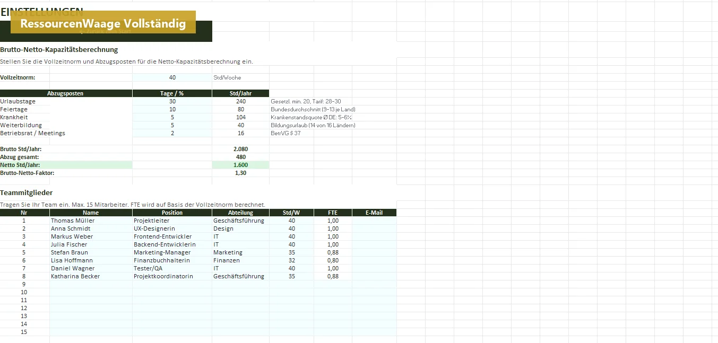Click the name cell Anna Schmidt
The height and width of the screenshot is (343, 718).
[91, 228]
